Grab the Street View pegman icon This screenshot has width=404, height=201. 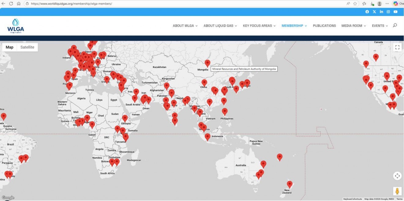(x=397, y=191)
